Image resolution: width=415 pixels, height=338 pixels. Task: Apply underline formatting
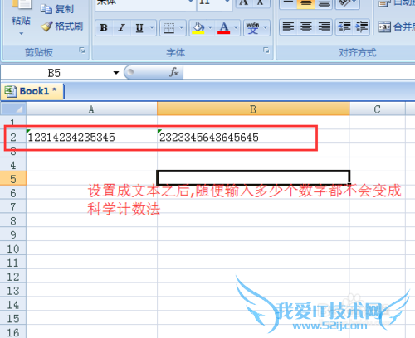click(139, 27)
